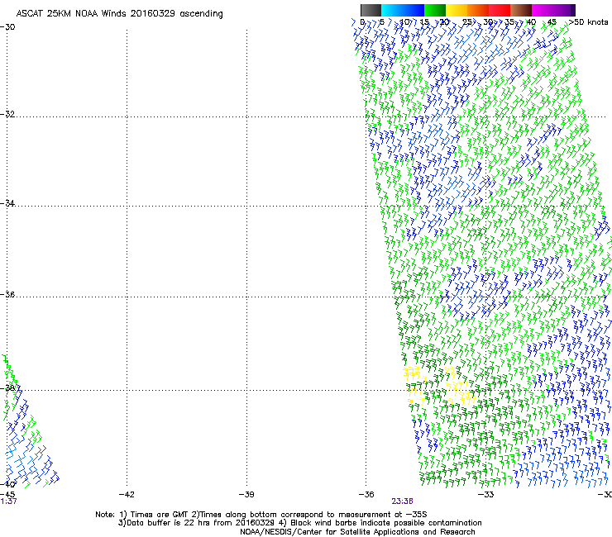Click the latitude label "-34" on the left axis
612x537 pixels.
pos(7,203)
